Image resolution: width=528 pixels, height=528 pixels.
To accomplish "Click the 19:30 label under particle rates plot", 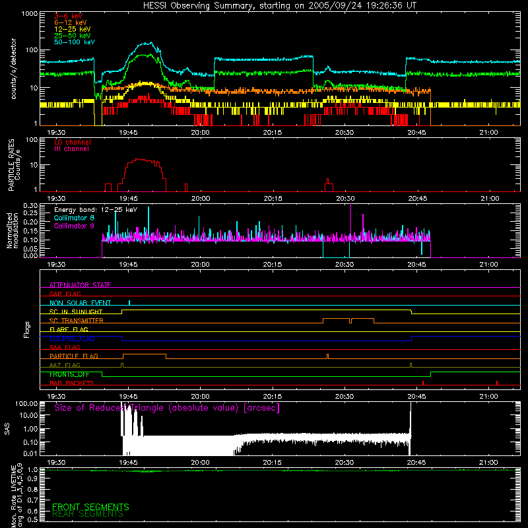I will coord(56,199).
